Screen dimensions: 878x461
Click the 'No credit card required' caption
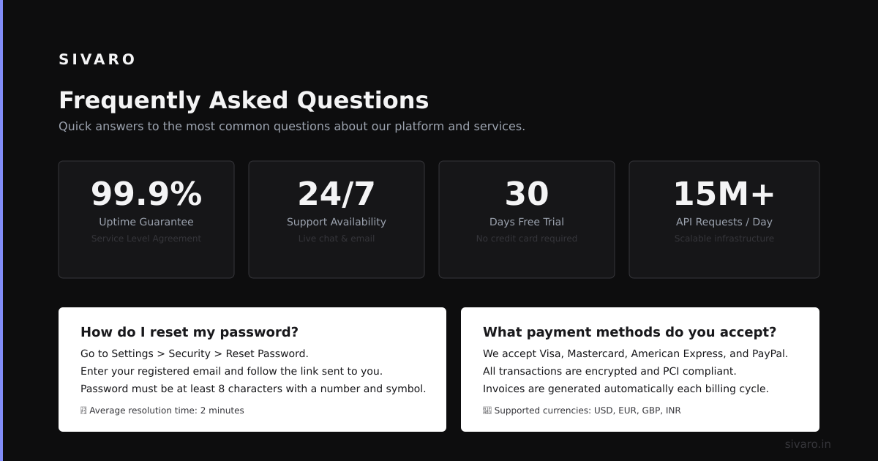coord(527,239)
